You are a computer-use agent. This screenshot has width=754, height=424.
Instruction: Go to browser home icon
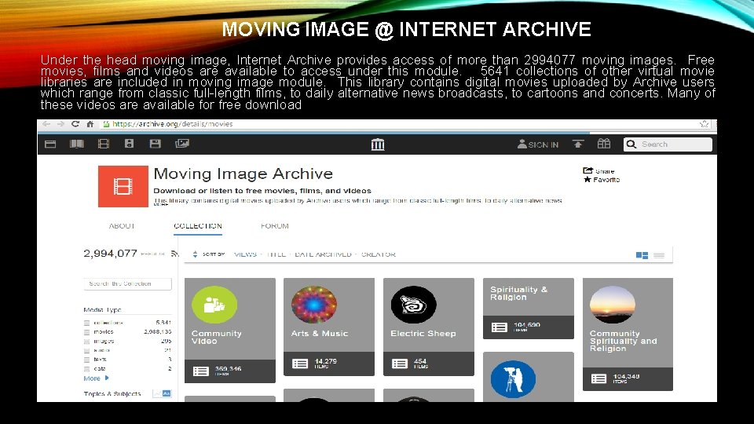coord(90,124)
